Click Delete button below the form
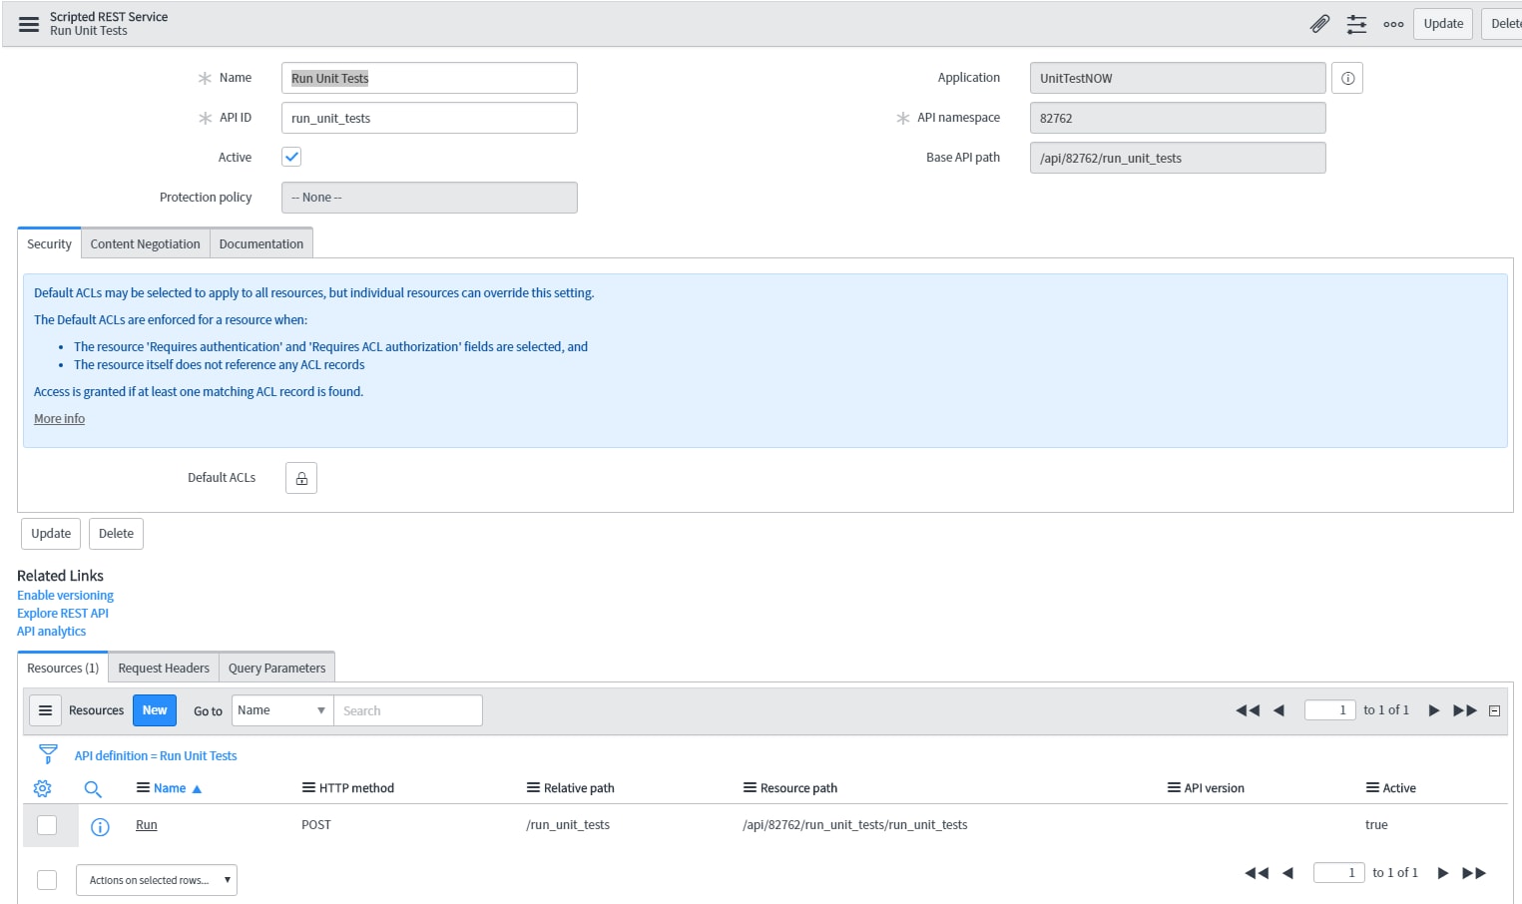The height and width of the screenshot is (904, 1522). pos(116,534)
